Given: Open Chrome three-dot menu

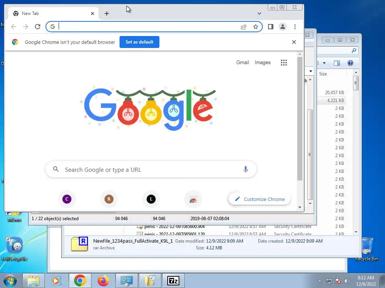Looking at the screenshot, I should pos(295,27).
